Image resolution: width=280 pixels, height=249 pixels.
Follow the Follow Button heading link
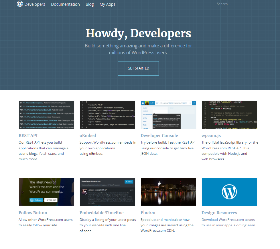tap(33, 213)
